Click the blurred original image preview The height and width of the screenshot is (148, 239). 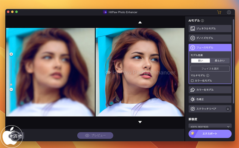[x=50, y=72]
